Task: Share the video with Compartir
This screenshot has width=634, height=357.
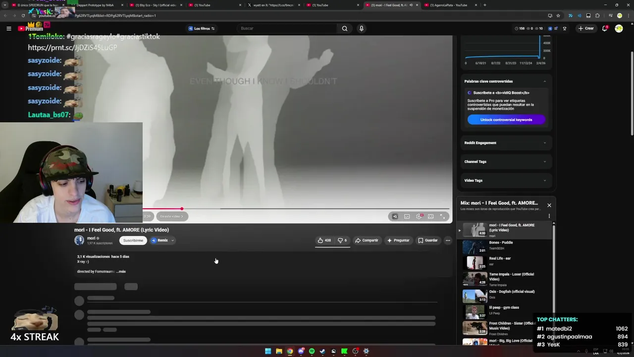Action: click(x=367, y=240)
